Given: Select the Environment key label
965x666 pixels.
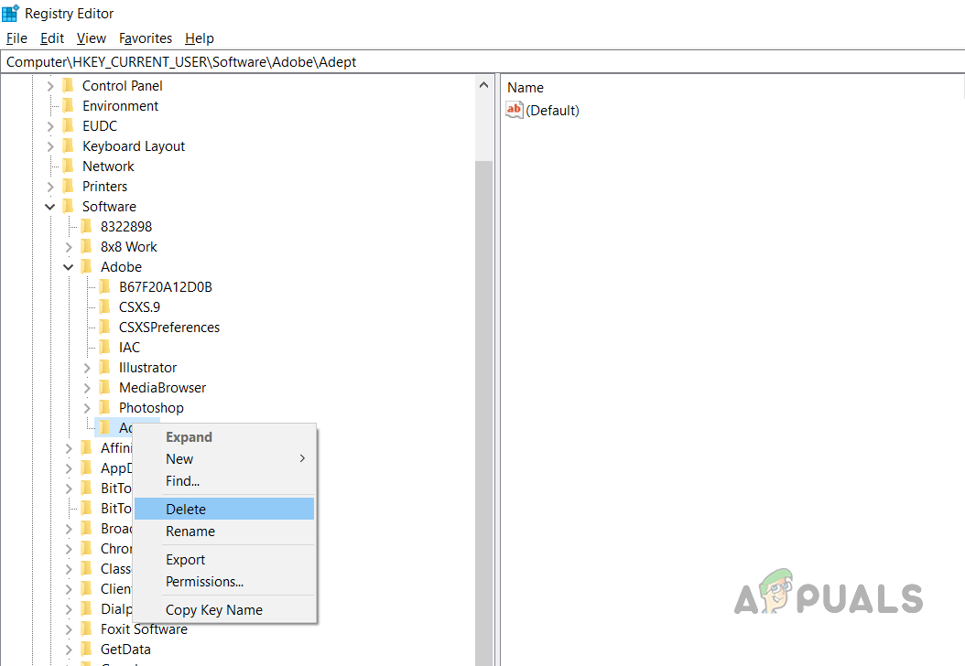Looking at the screenshot, I should (x=120, y=106).
